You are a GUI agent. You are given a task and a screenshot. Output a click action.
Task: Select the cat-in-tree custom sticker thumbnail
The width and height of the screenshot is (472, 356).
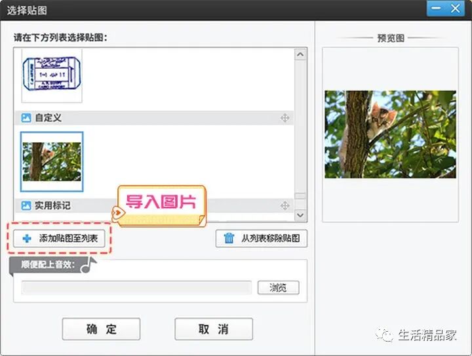52,161
